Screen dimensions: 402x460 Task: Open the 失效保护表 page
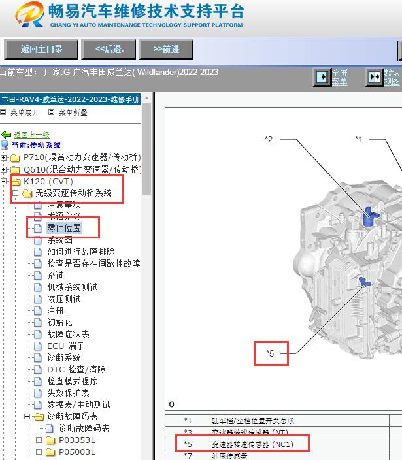(x=69, y=393)
